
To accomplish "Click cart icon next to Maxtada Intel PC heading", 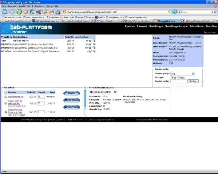I will point(115,92).
